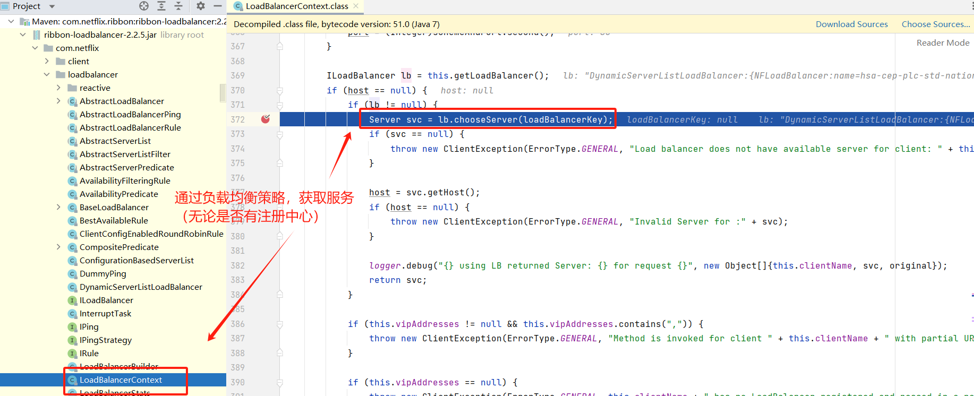The width and height of the screenshot is (974, 396).
Task: Click Expand All in Project panel
Action: [161, 6]
